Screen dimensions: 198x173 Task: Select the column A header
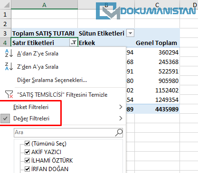[x=44, y=5]
